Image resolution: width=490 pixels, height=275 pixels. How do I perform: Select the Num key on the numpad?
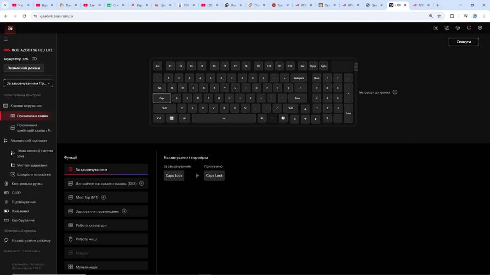(x=317, y=78)
